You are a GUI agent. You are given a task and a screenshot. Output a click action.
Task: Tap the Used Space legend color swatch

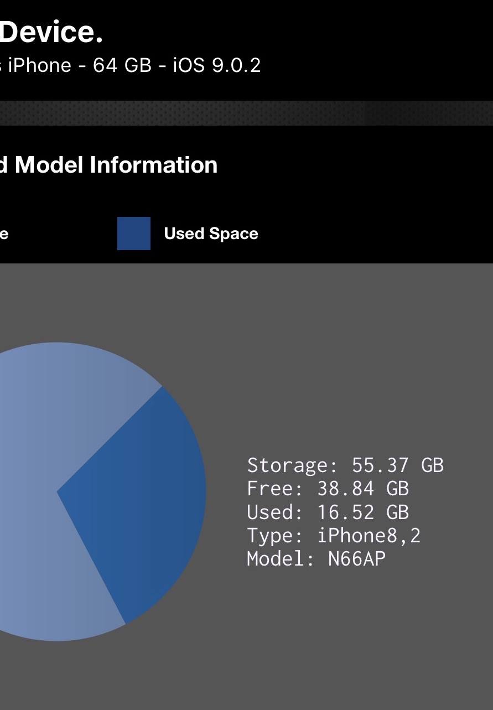[x=133, y=234]
